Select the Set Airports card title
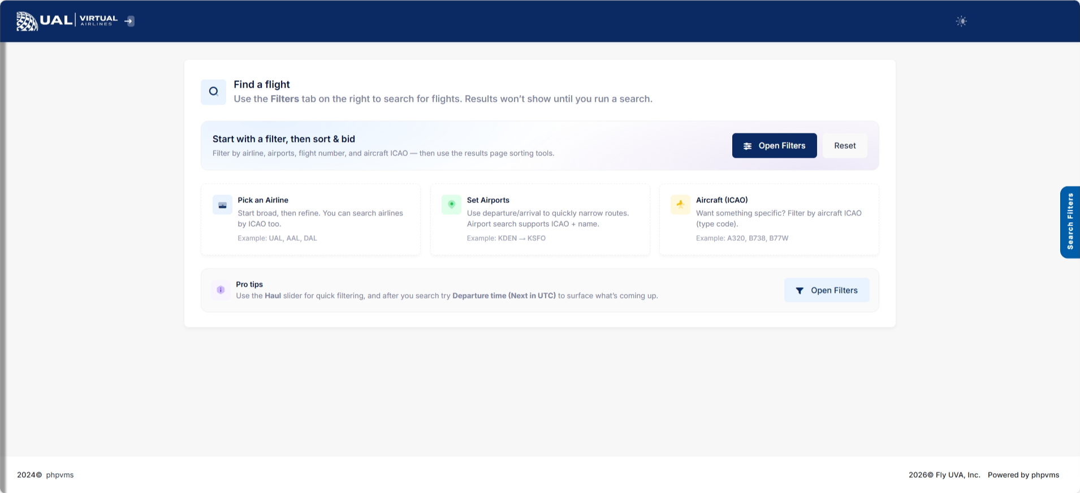 pos(488,200)
